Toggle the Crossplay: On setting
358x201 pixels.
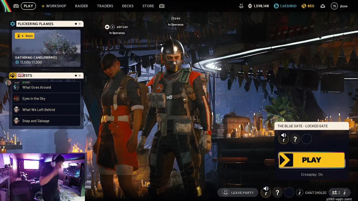coord(312,174)
